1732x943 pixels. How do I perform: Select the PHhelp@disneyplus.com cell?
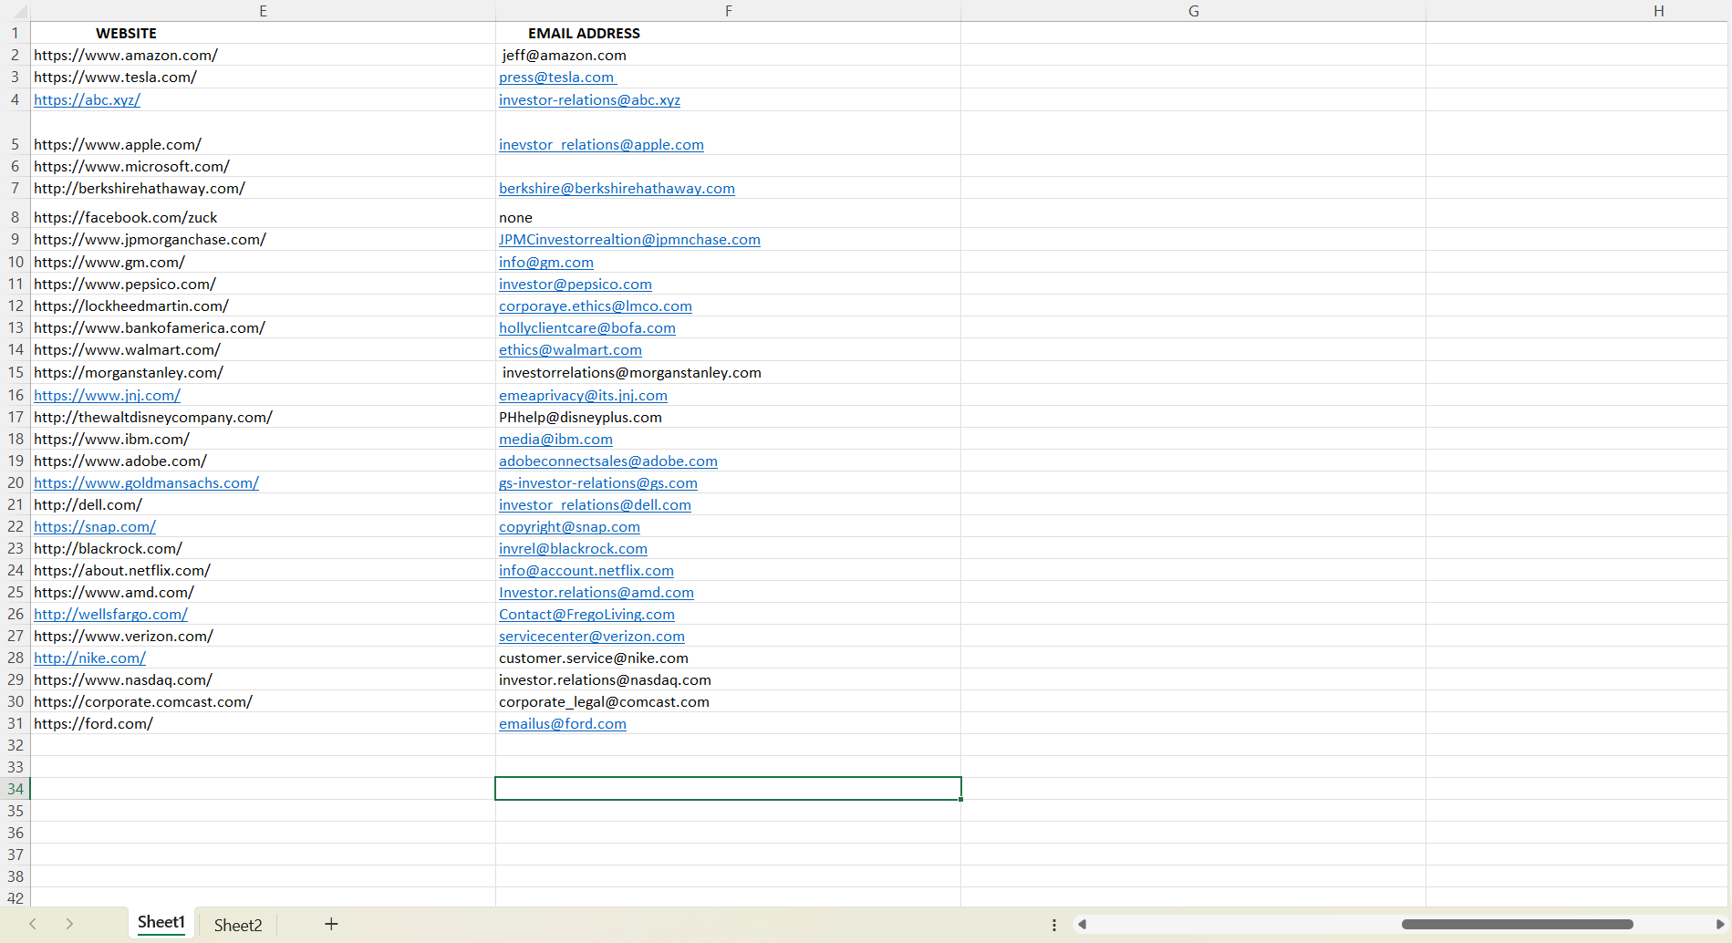tap(728, 418)
